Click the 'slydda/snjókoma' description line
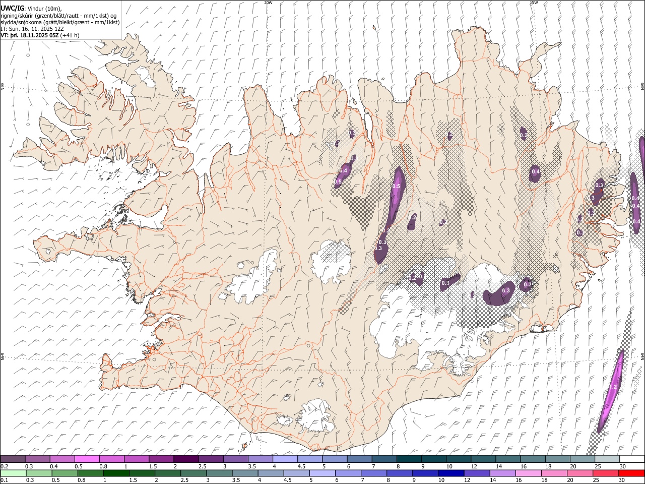 60,22
